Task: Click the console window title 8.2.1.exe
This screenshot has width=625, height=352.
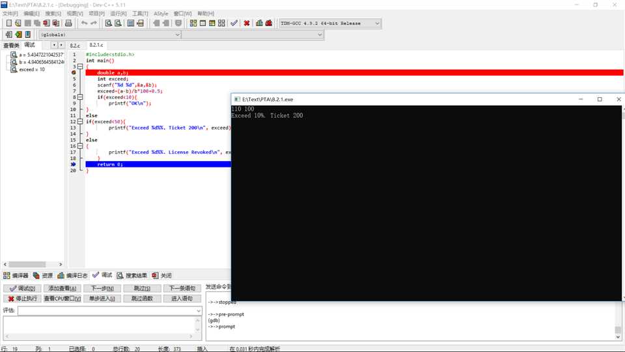Action: [x=268, y=99]
